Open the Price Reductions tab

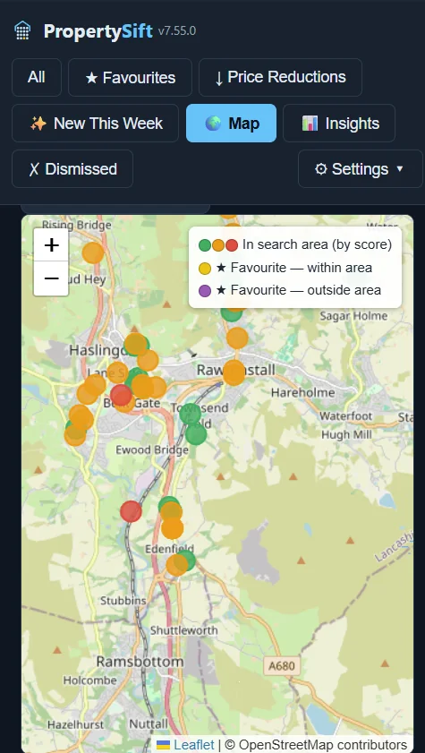[x=280, y=77]
